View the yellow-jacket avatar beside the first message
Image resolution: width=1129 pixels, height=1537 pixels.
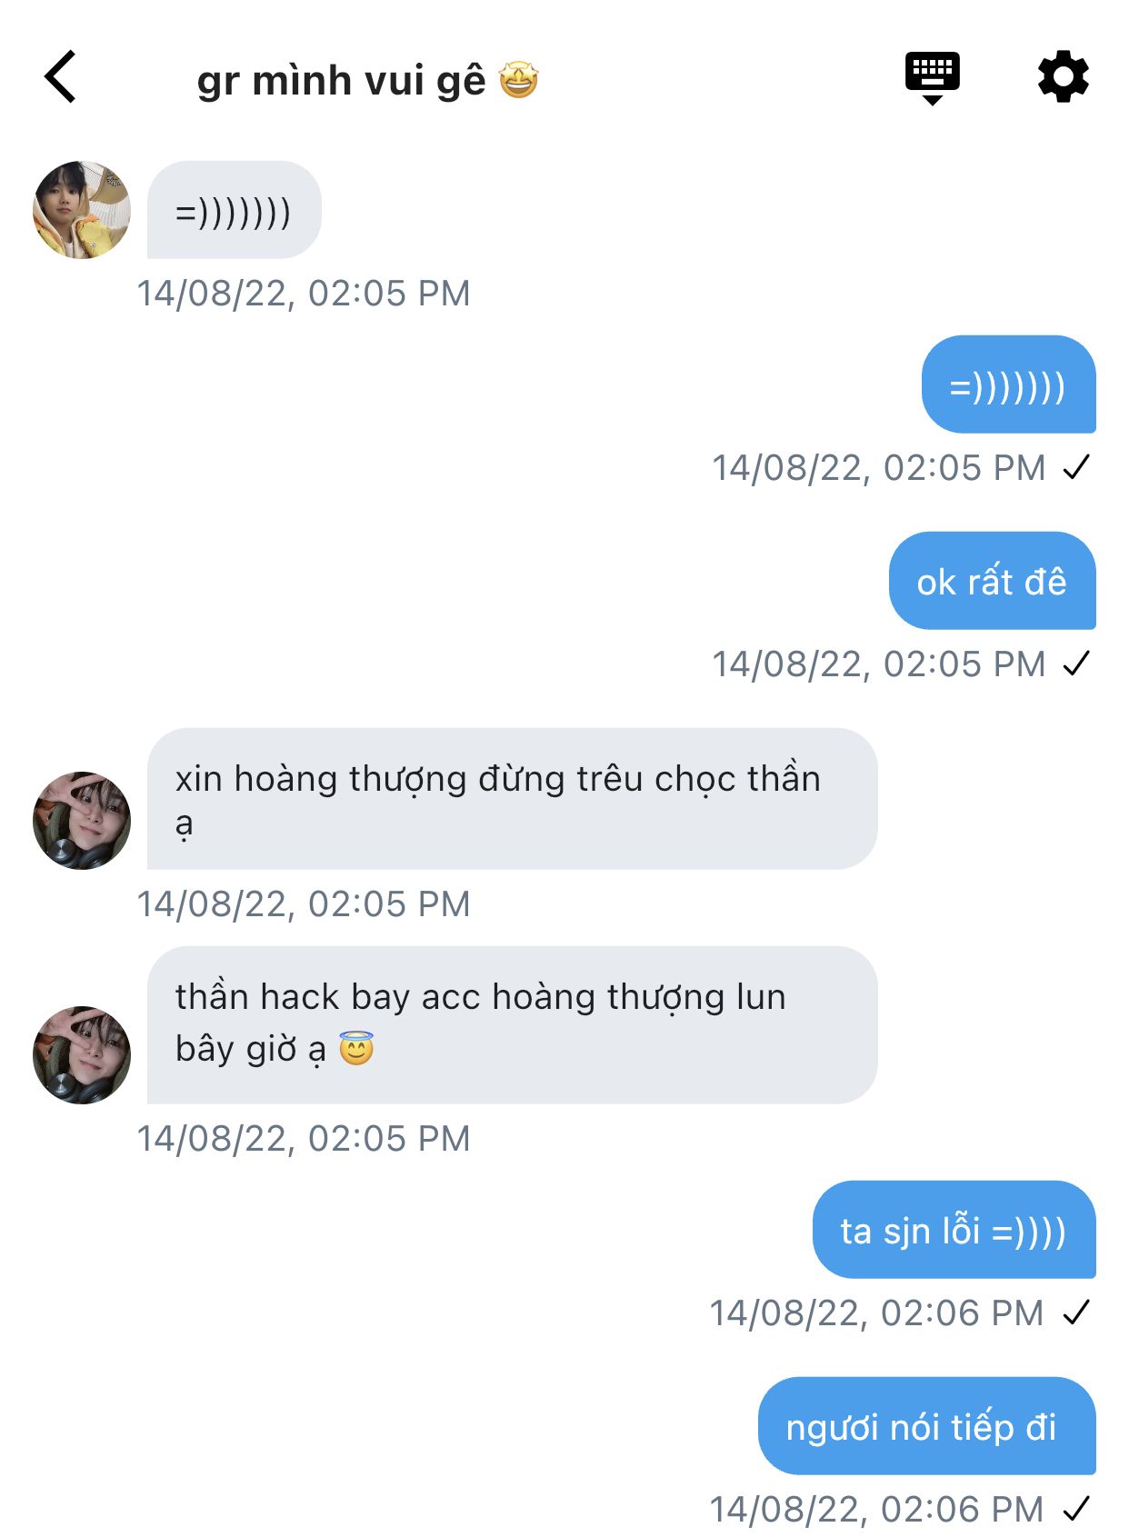[82, 210]
